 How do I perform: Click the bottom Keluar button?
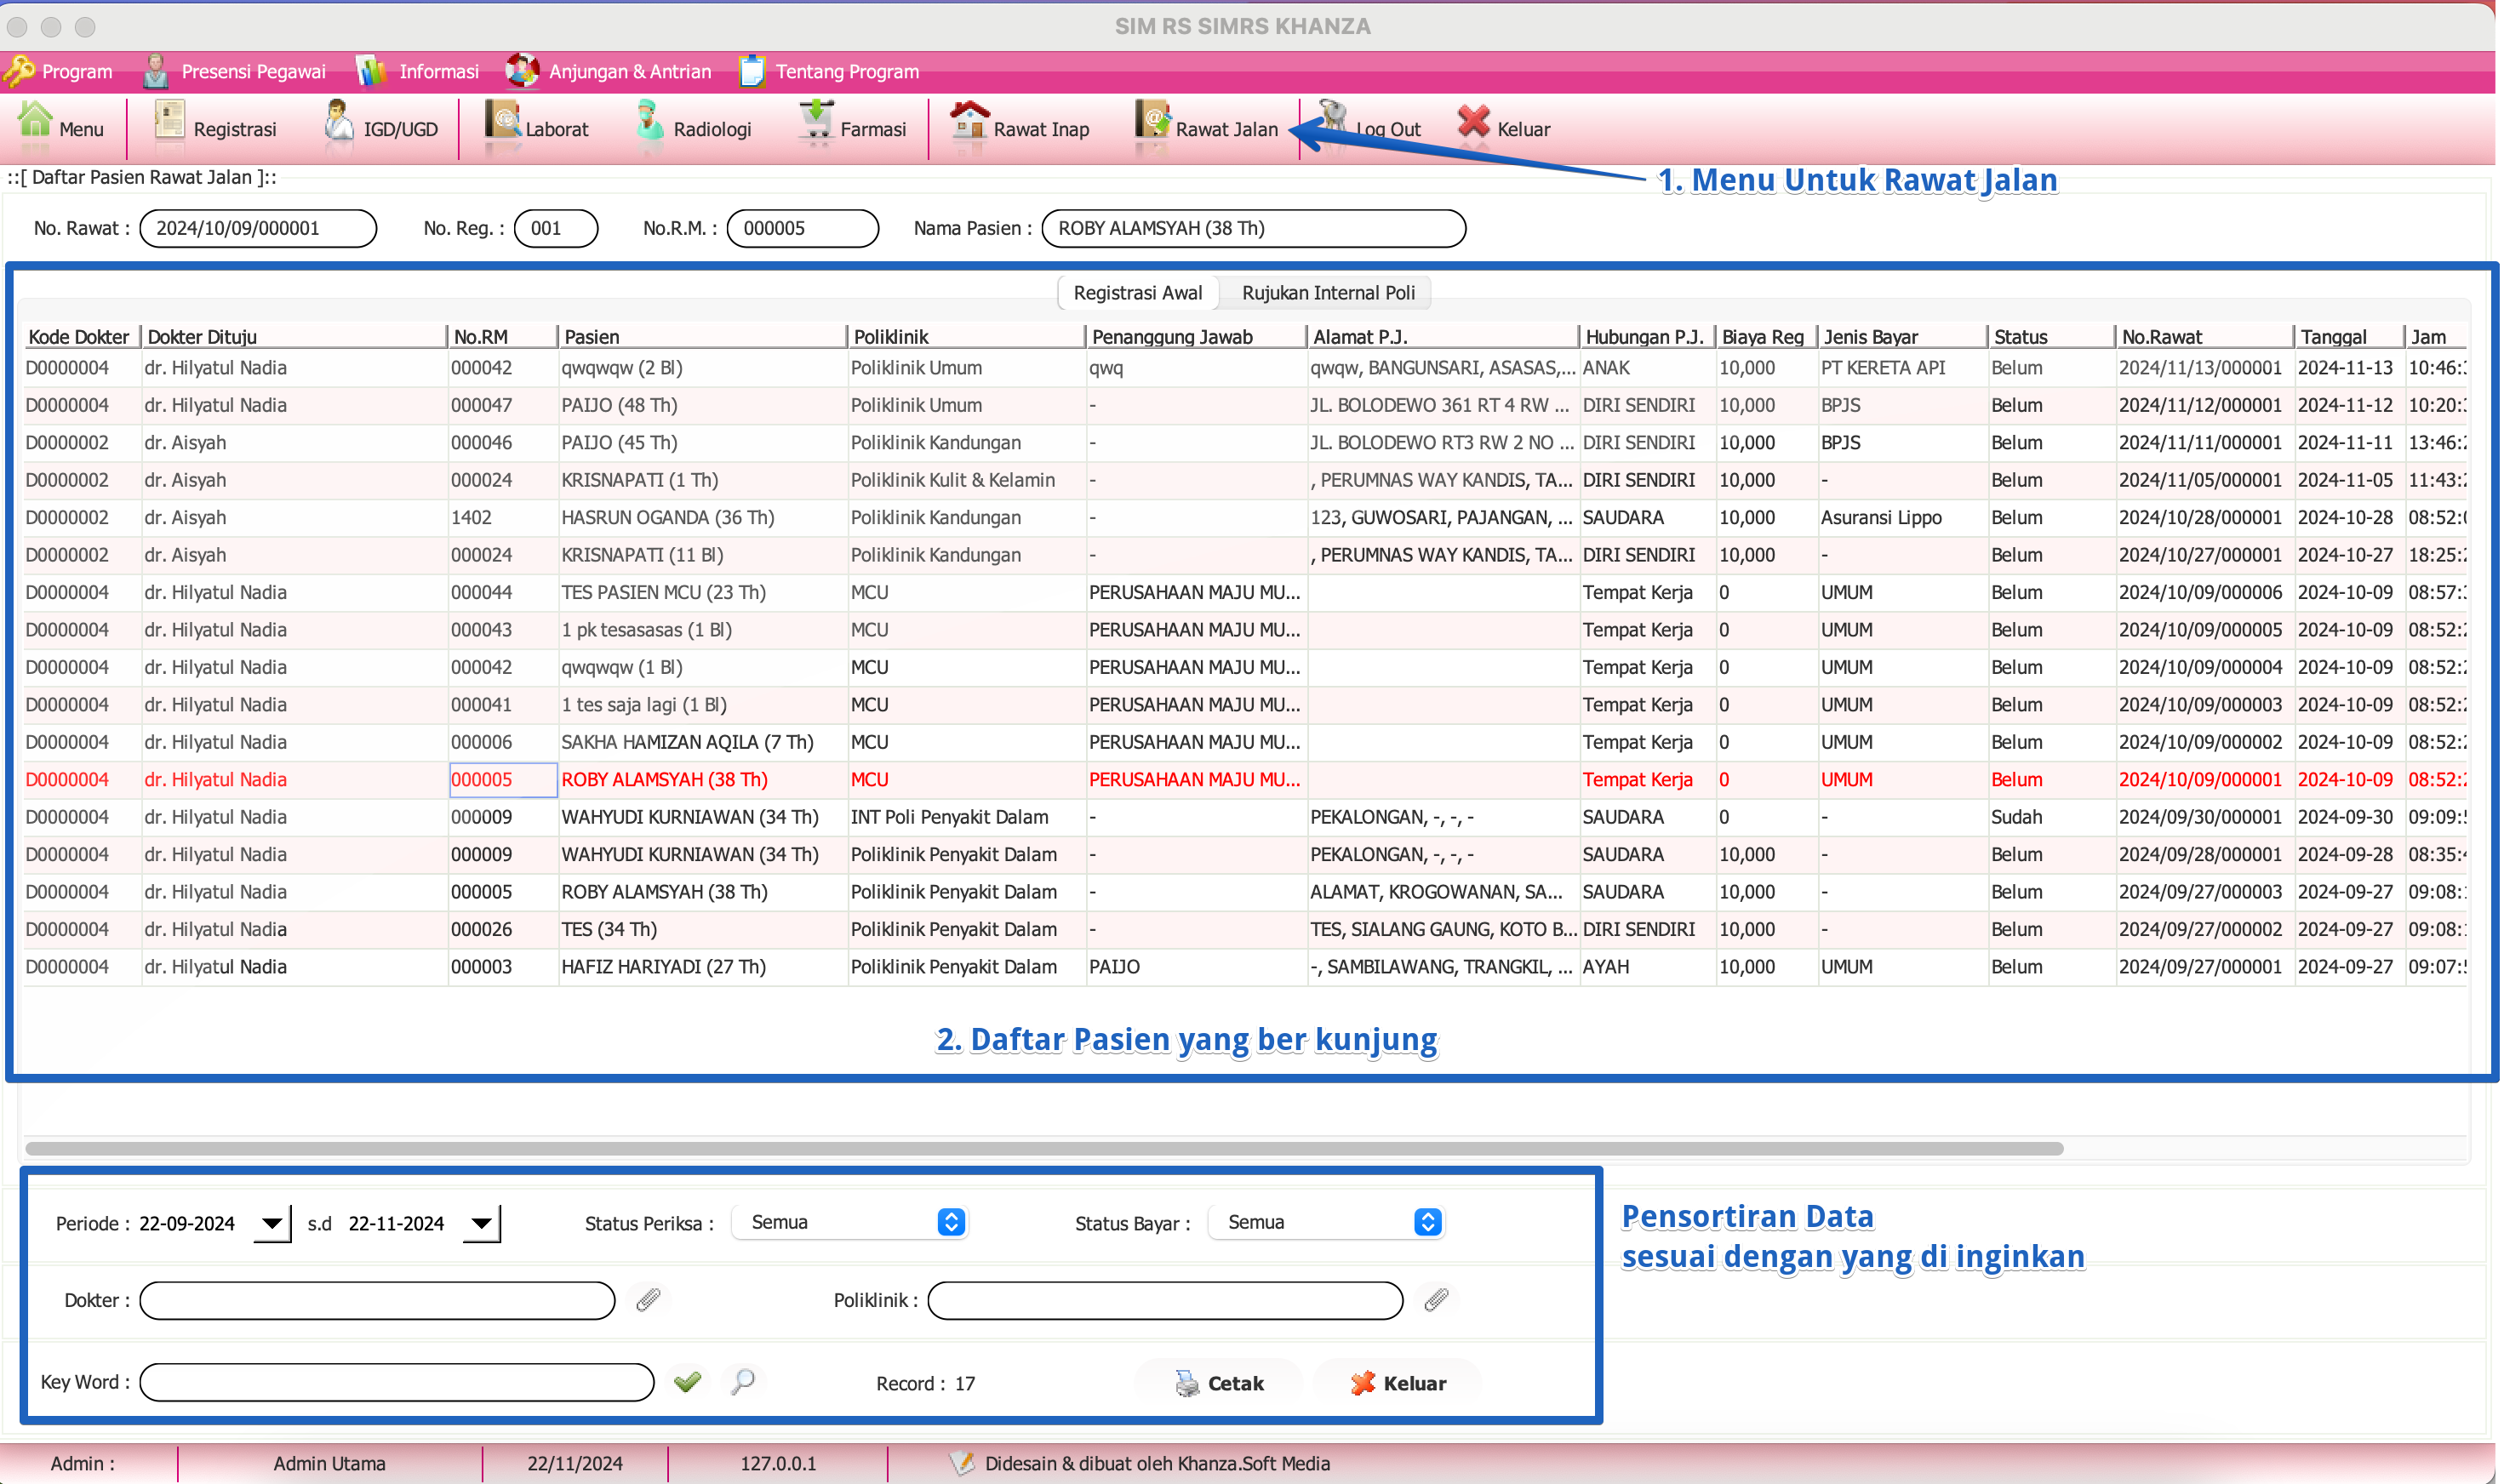click(1398, 1383)
